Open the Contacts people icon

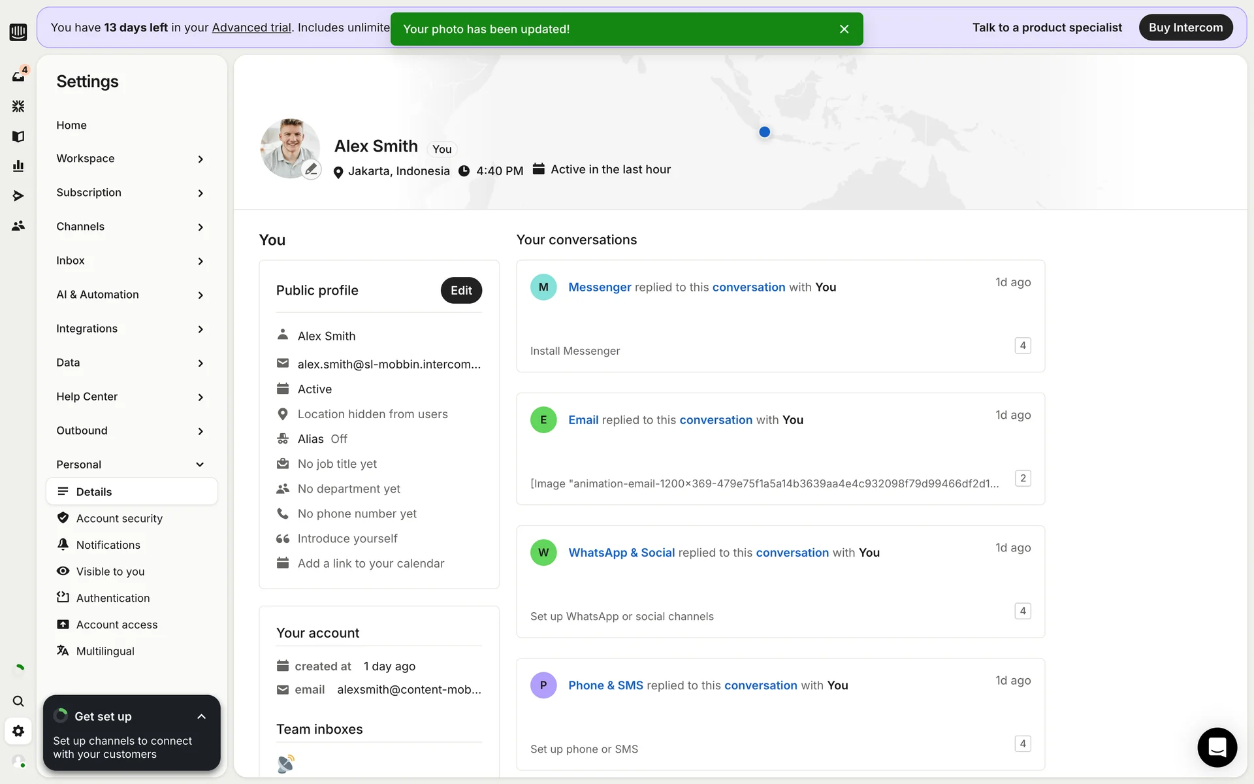click(x=18, y=225)
